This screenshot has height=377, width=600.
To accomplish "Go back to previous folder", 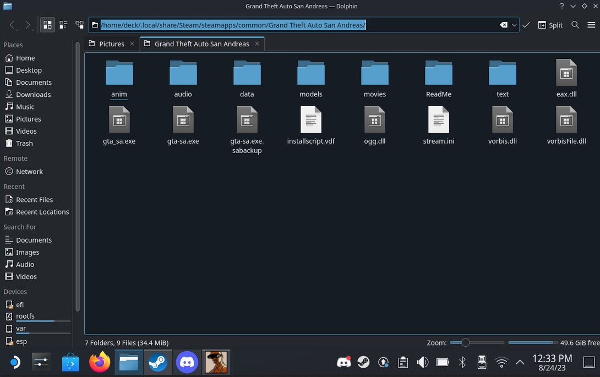I will pyautogui.click(x=12, y=25).
